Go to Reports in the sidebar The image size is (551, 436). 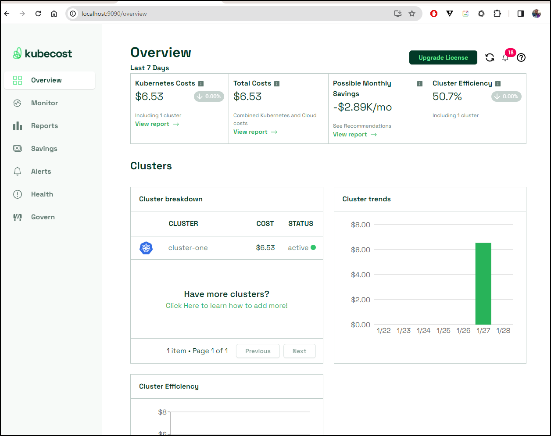pos(44,126)
